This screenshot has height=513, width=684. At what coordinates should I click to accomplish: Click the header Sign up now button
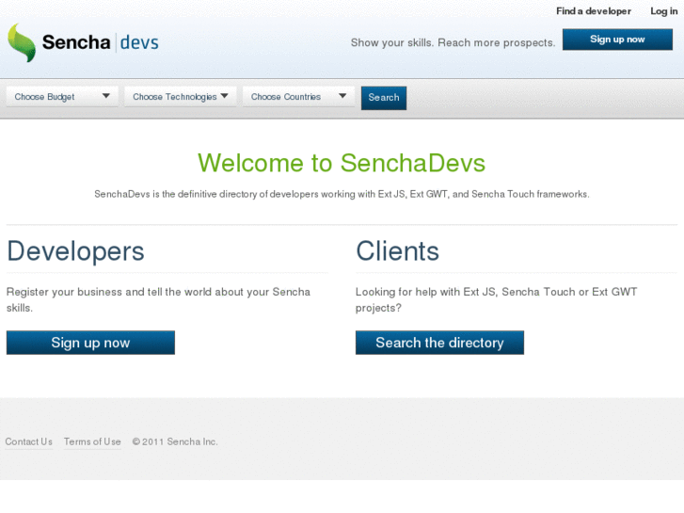(x=617, y=40)
